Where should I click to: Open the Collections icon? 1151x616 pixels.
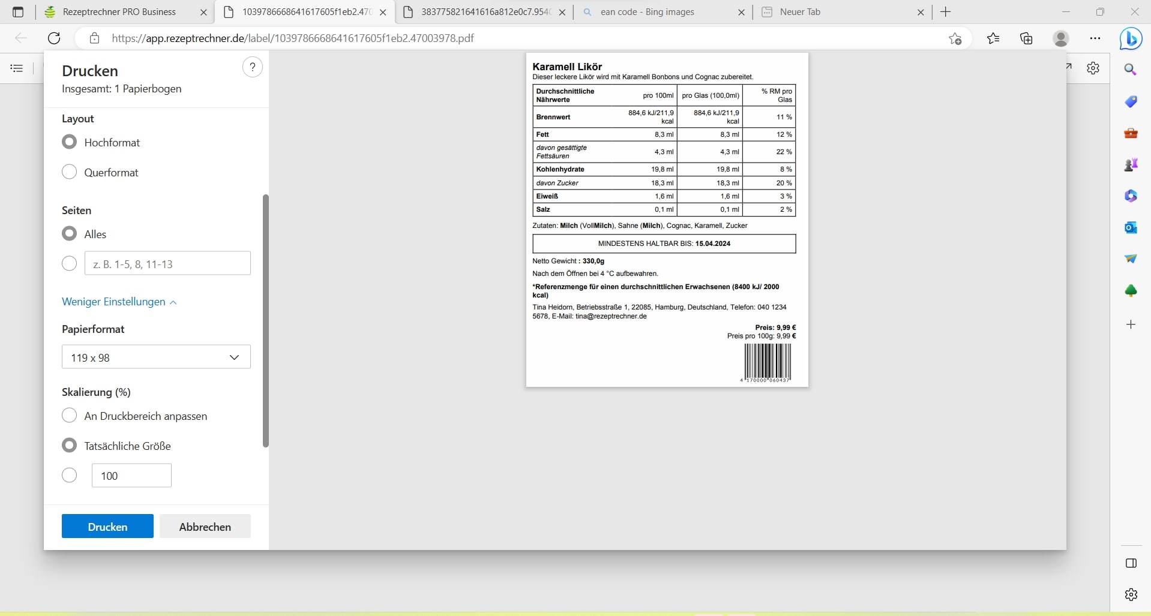[x=1026, y=38]
